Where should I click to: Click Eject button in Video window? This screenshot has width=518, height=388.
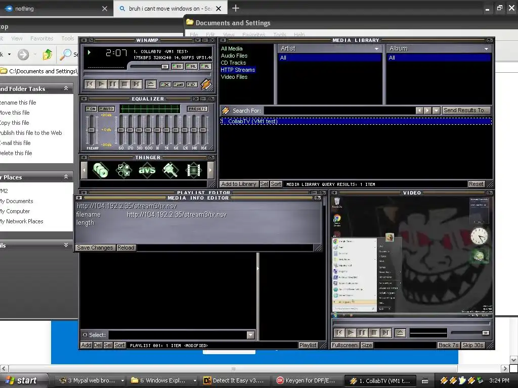[401, 333]
